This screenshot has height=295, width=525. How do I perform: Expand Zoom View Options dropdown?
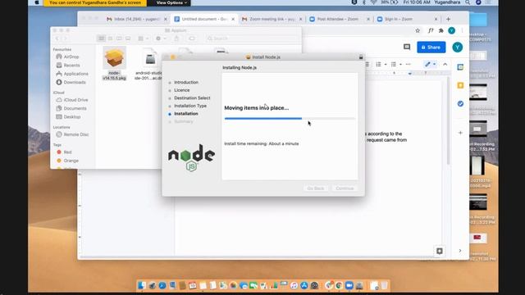click(x=171, y=2)
